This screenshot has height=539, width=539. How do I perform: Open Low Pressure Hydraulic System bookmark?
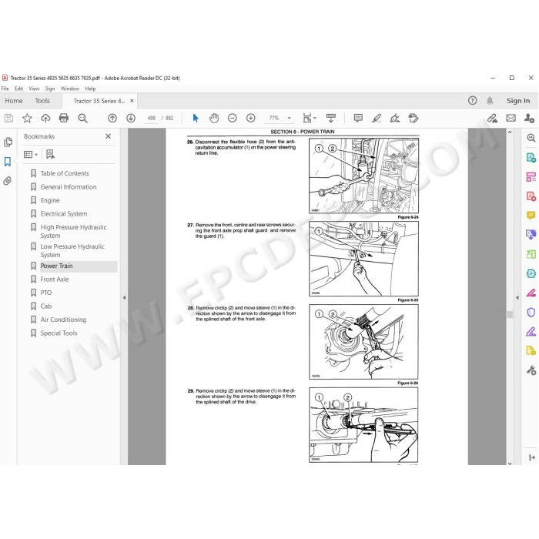(x=72, y=250)
